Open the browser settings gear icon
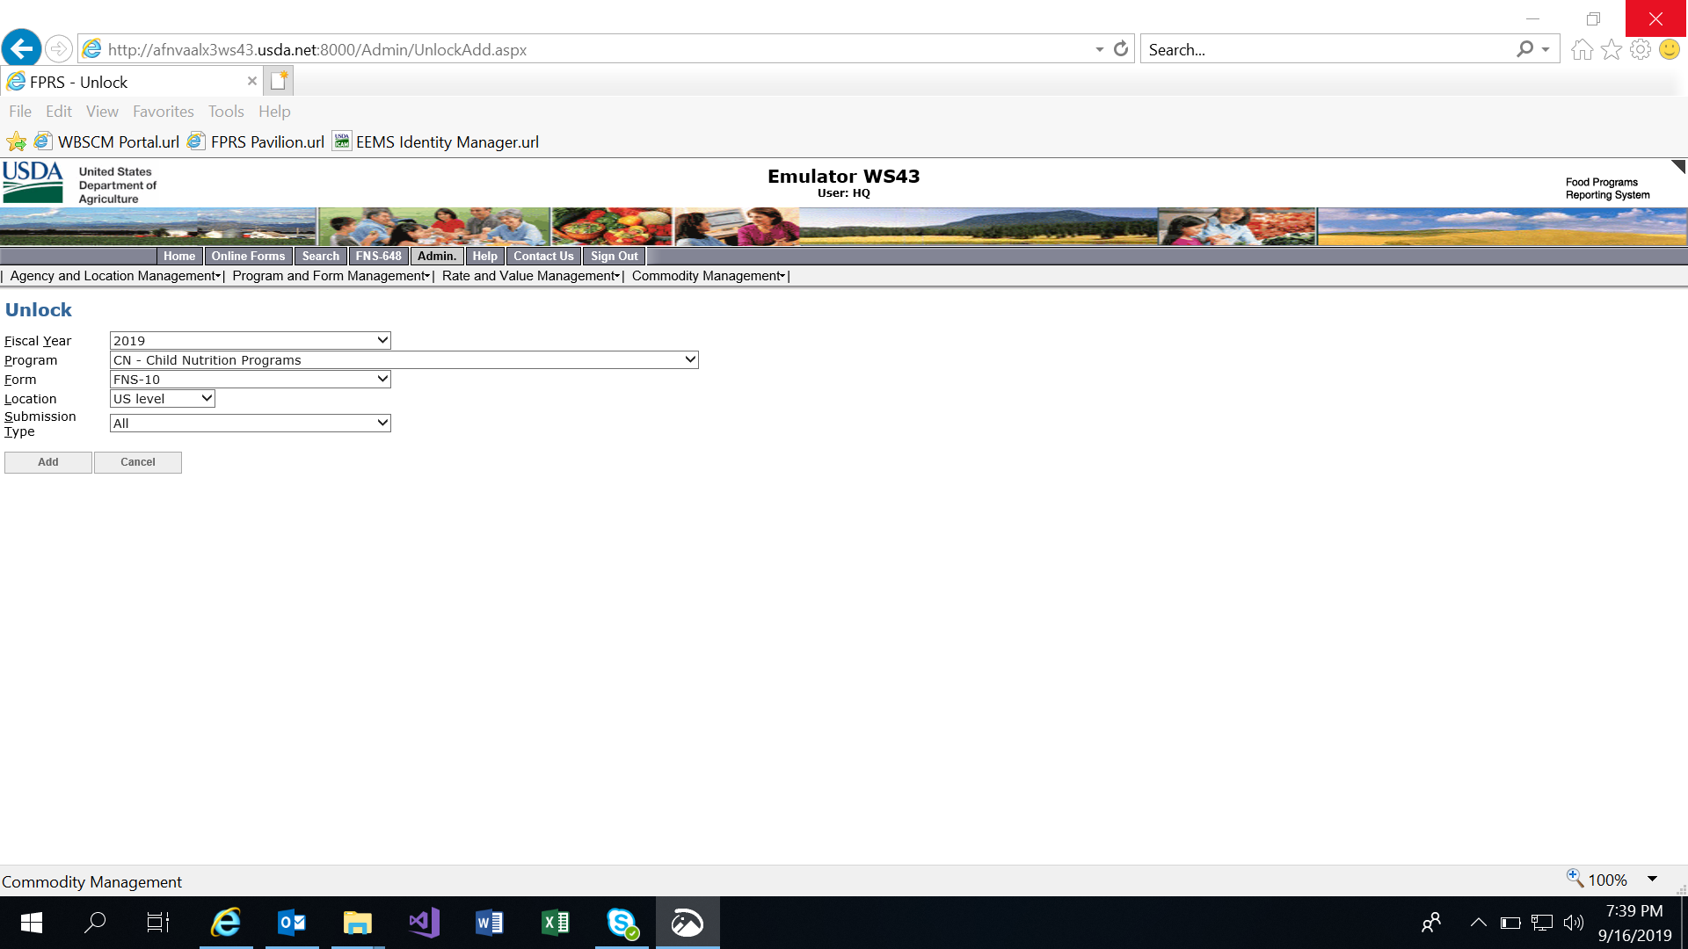Screen dimensions: 1688x949 (1640, 49)
